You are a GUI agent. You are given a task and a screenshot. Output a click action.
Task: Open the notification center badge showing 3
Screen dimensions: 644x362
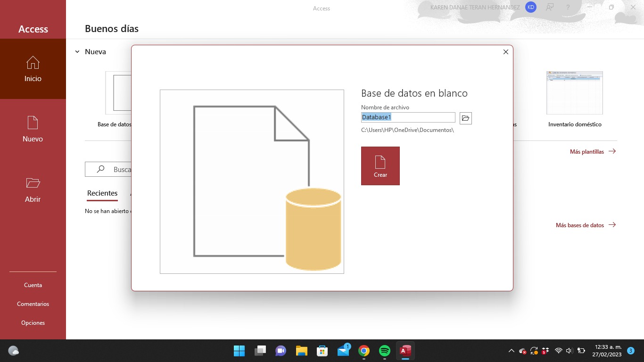click(631, 351)
